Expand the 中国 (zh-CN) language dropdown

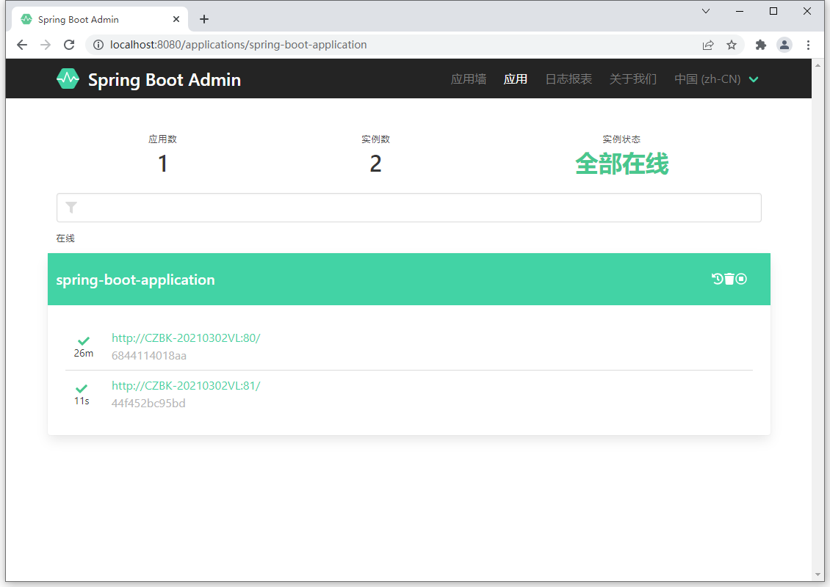point(715,79)
